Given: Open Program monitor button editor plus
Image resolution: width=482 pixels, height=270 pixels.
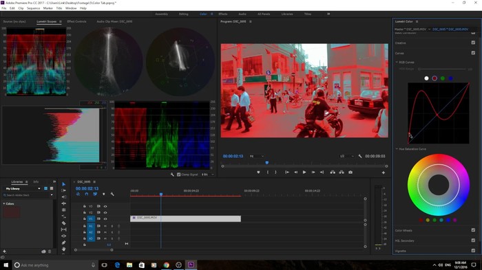Looking at the screenshot, I should pos(384,172).
